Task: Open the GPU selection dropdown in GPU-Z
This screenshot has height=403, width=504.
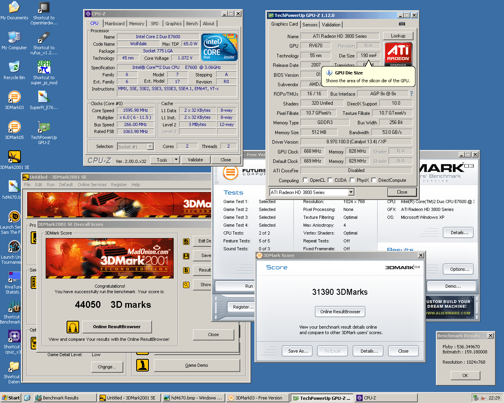Action: pyautogui.click(x=351, y=192)
